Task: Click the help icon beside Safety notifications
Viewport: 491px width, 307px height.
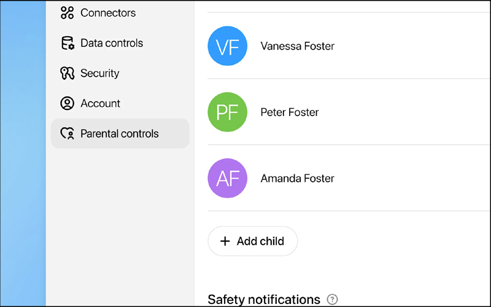Action: (332, 300)
